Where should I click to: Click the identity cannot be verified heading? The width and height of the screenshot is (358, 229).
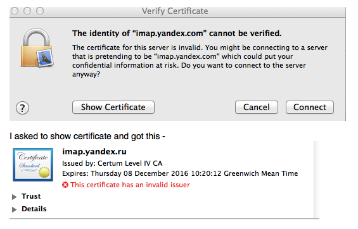(177, 34)
